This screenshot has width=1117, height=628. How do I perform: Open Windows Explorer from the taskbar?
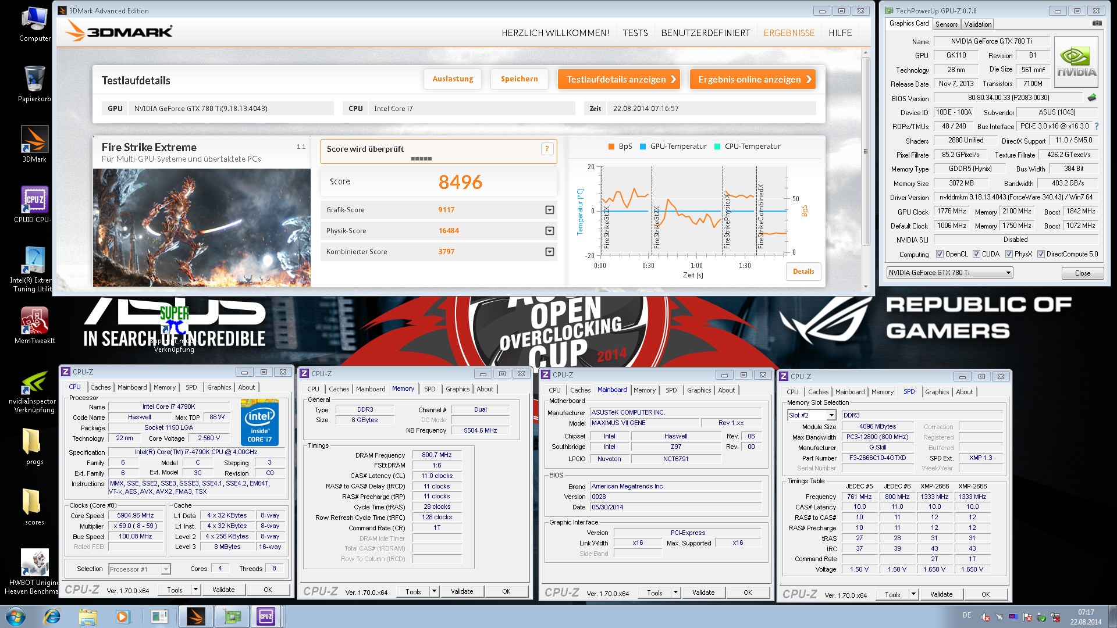[x=87, y=616]
